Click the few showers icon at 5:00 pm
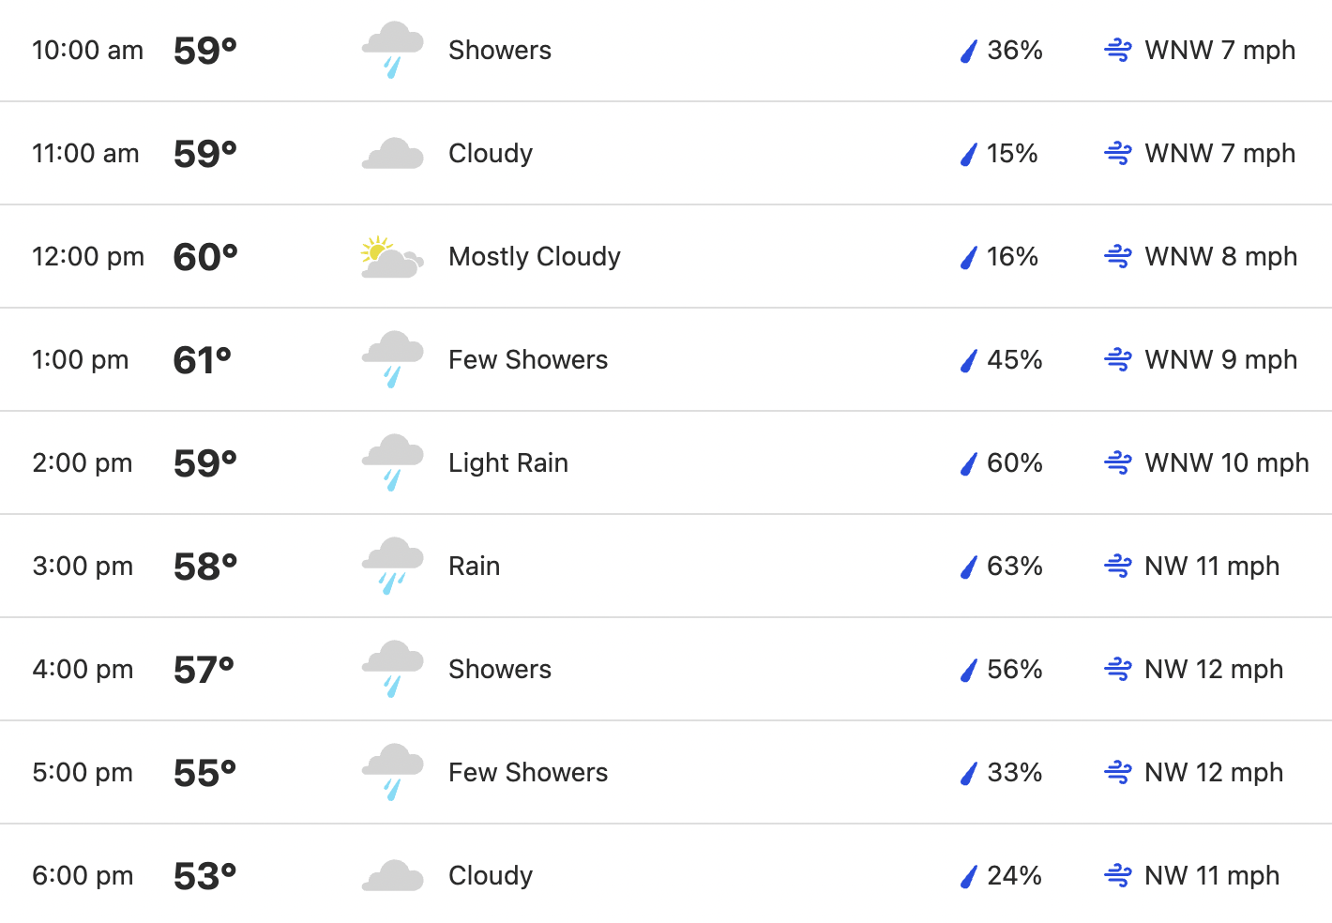The height and width of the screenshot is (923, 1332). pyautogui.click(x=392, y=773)
